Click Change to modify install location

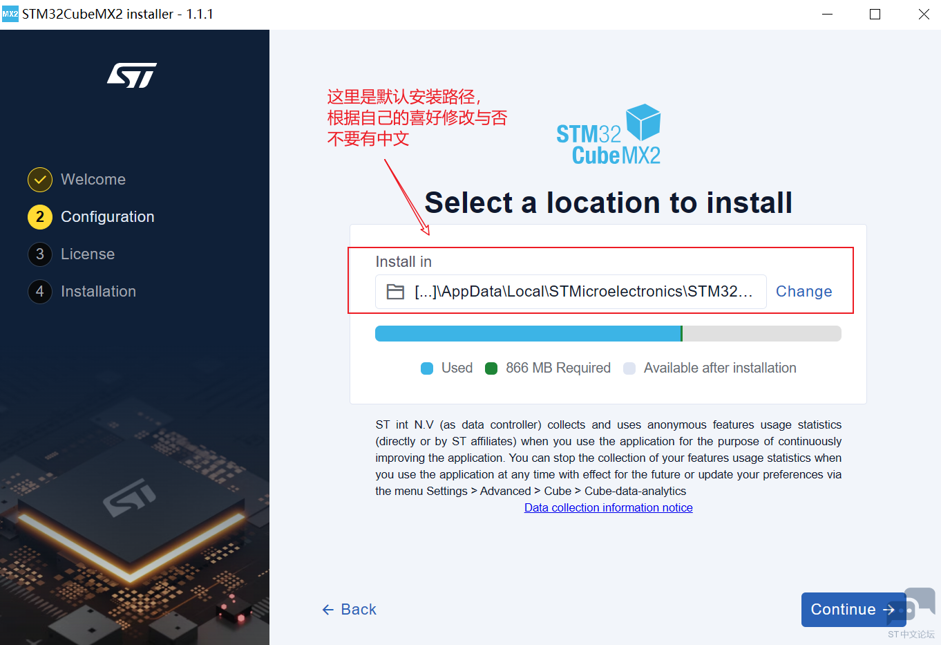(x=804, y=292)
